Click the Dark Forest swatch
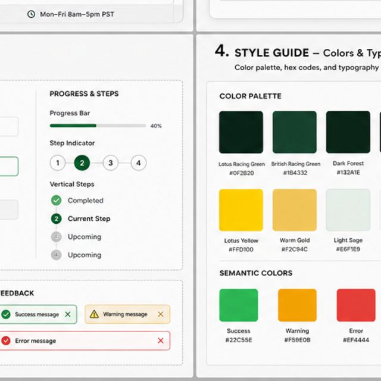 pos(348,132)
